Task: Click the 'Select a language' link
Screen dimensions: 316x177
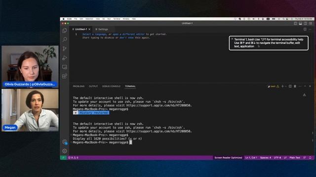Action: click(94, 34)
